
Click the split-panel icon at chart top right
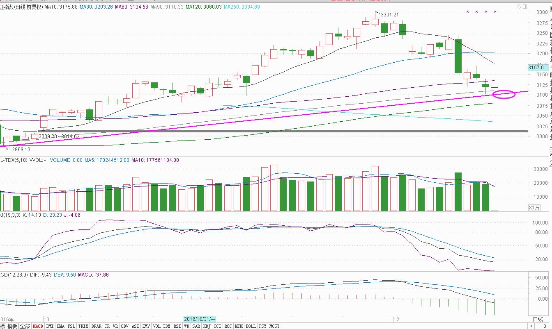pos(524,7)
